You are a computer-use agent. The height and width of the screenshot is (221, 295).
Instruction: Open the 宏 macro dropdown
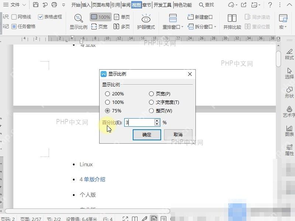[283, 22]
